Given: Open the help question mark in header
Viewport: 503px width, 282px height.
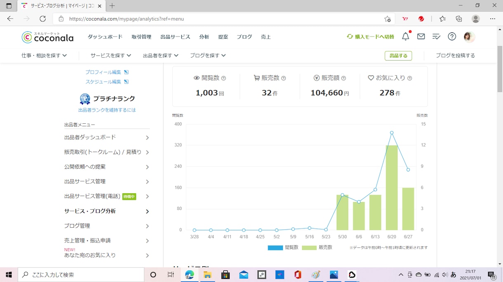Looking at the screenshot, I should tap(452, 37).
